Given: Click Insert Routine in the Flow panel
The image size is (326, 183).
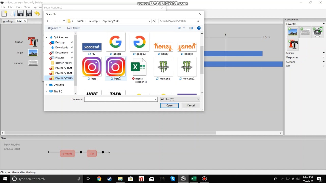Looking at the screenshot, I should click(x=12, y=145).
